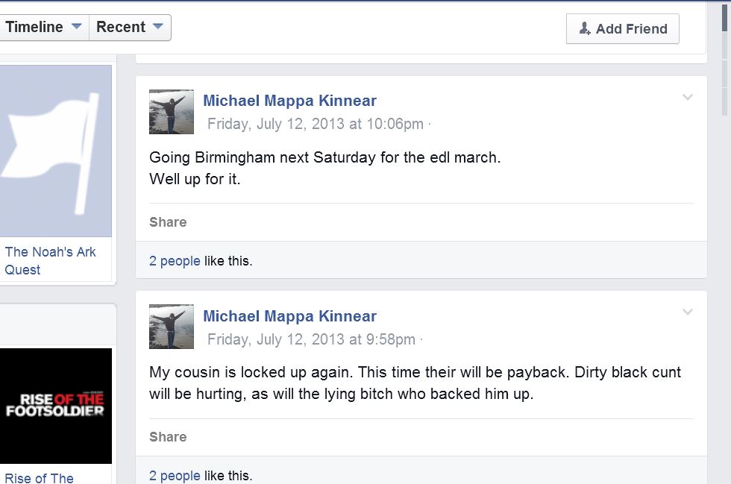This screenshot has height=484, width=731.
Task: Click profile thumbnail on the 9:58pm post
Action: 172,327
